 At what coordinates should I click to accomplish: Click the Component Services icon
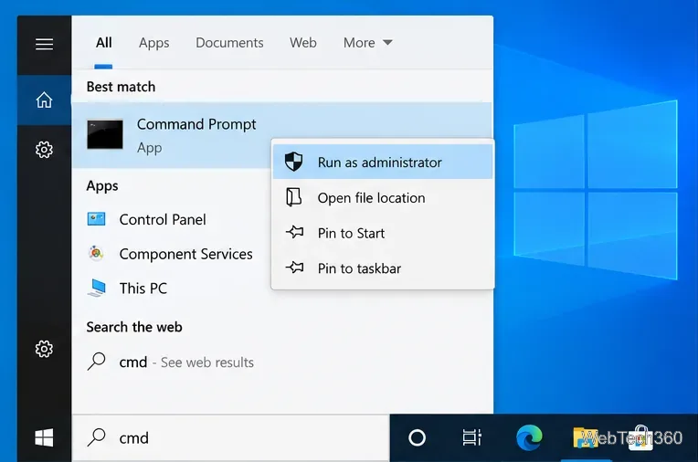(96, 253)
